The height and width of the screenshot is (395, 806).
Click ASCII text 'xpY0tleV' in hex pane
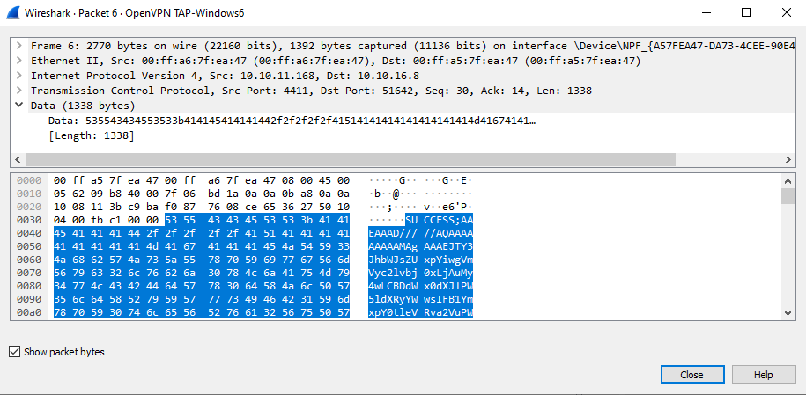[392, 312]
